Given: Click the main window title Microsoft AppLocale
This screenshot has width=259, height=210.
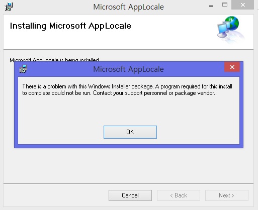Looking at the screenshot, I should coord(128,7).
